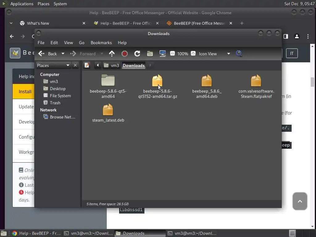Open the Back history dropdown arrow
Screen dimensions: 316x237
[x=63, y=54]
